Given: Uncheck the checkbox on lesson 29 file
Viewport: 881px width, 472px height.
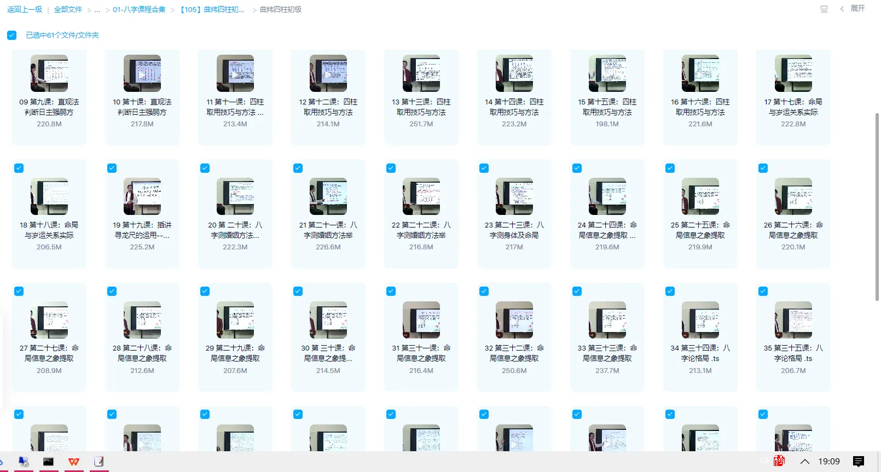Looking at the screenshot, I should [x=205, y=291].
